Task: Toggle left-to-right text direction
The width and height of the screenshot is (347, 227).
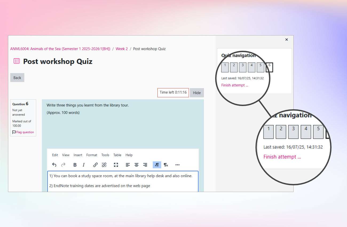Action: pos(157,165)
